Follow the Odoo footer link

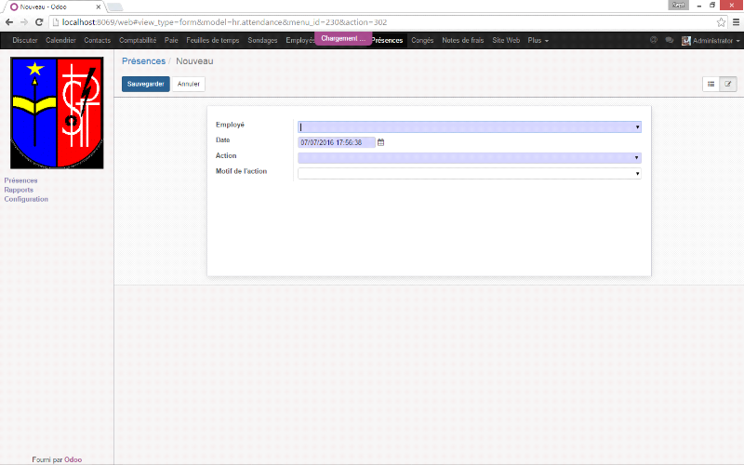(73, 459)
